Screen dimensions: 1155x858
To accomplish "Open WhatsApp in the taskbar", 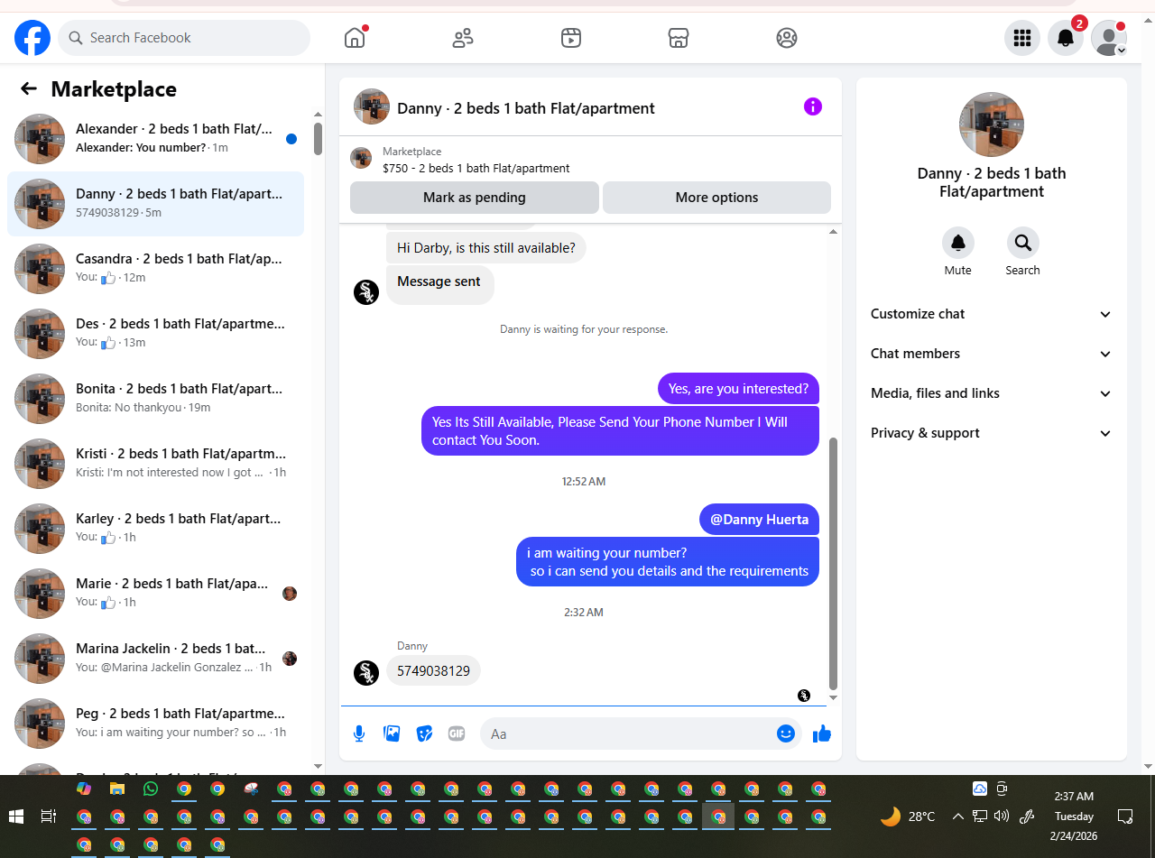I will pos(150,789).
